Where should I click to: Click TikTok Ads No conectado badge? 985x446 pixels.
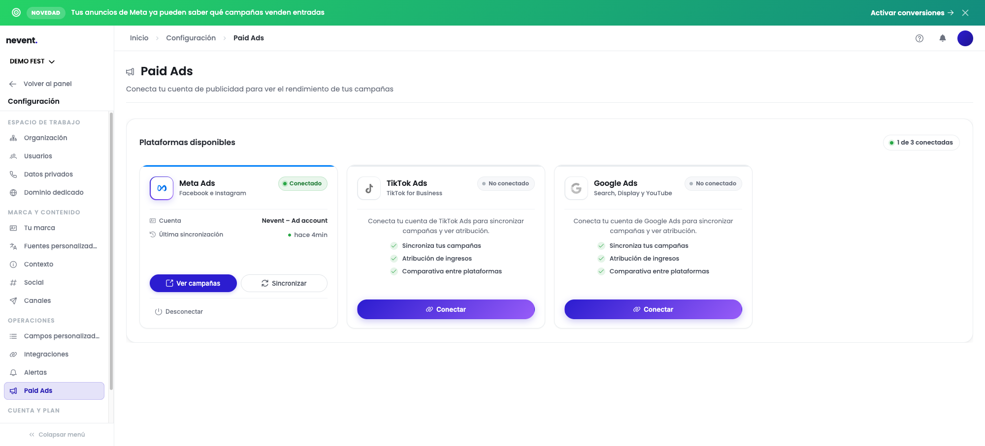(506, 183)
